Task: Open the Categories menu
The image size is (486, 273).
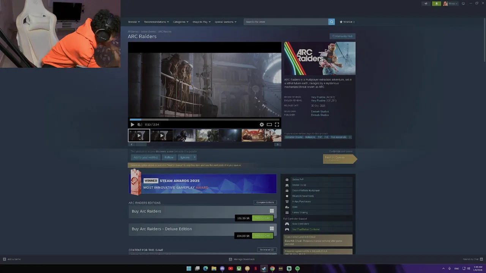Action: tap(180, 22)
